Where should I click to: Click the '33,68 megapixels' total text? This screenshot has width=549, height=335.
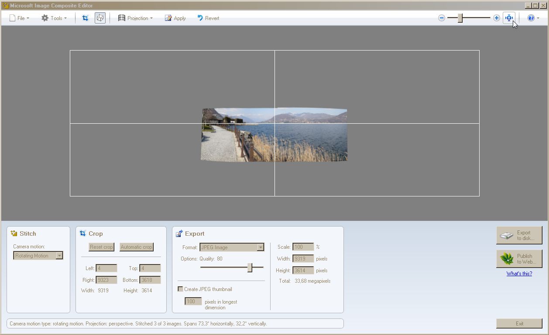pyautogui.click(x=312, y=281)
